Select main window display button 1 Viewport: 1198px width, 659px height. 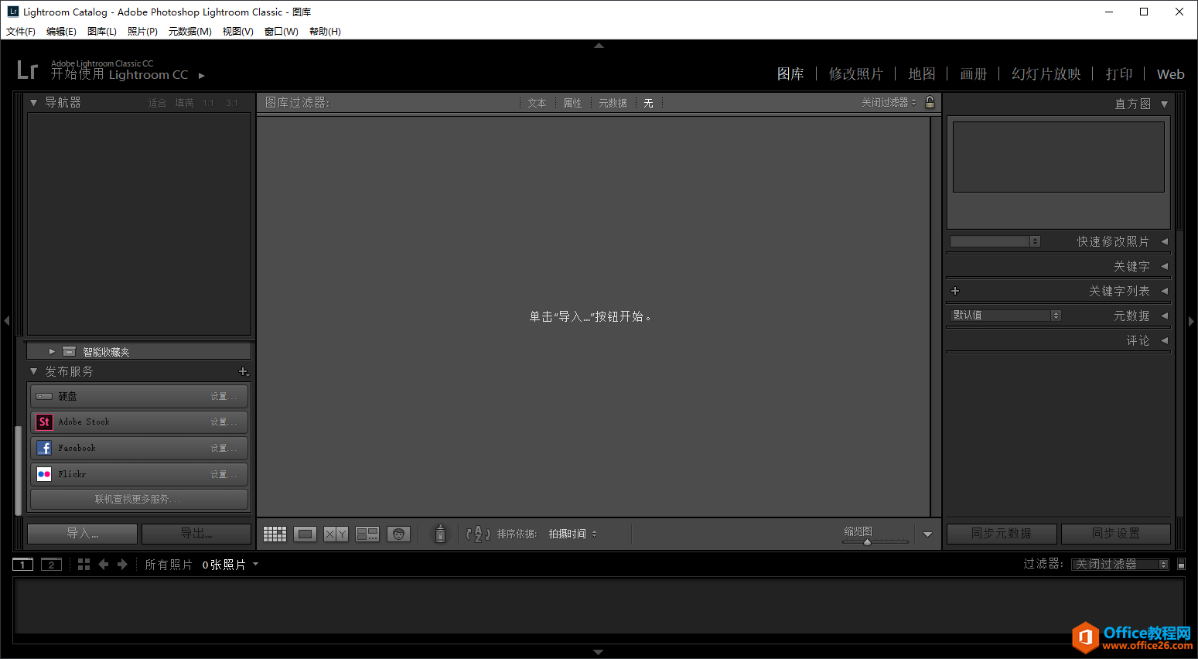[x=23, y=565]
